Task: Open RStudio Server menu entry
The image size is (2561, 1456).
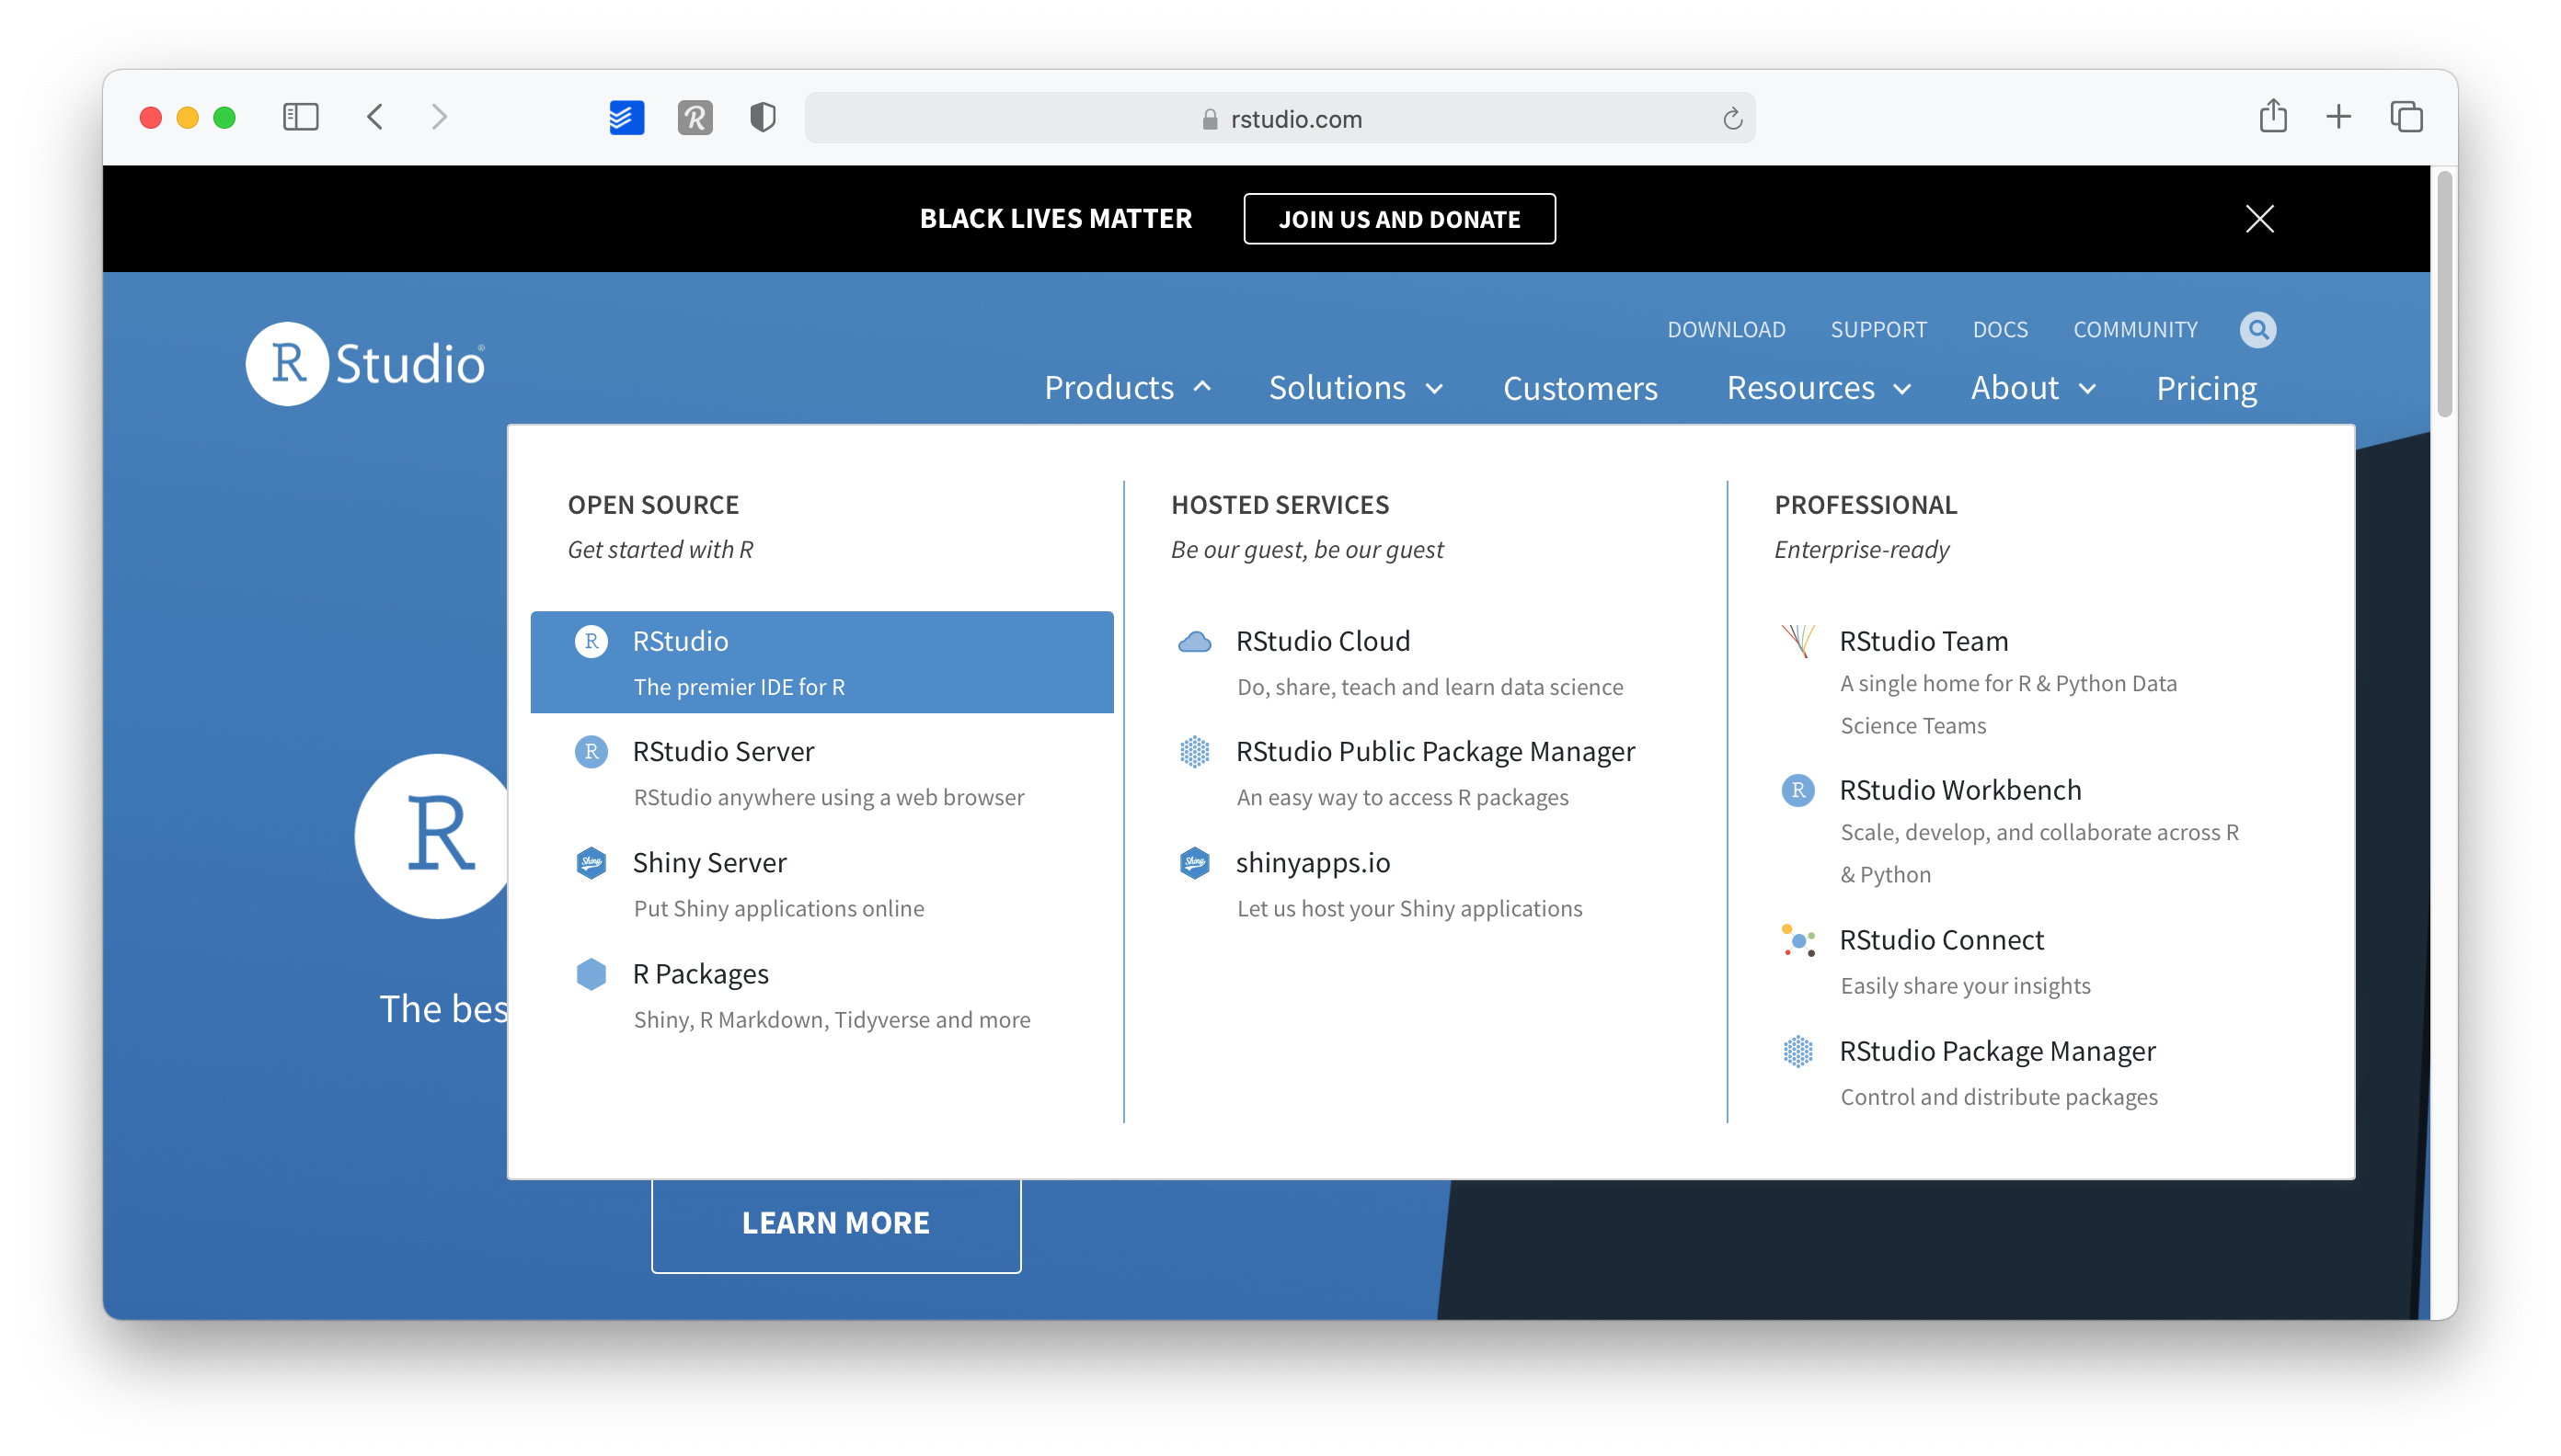Action: [x=821, y=773]
